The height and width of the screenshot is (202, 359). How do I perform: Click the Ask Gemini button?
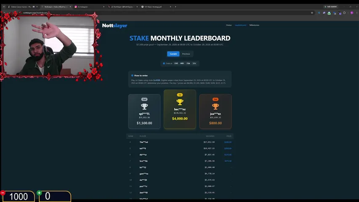(330, 7)
